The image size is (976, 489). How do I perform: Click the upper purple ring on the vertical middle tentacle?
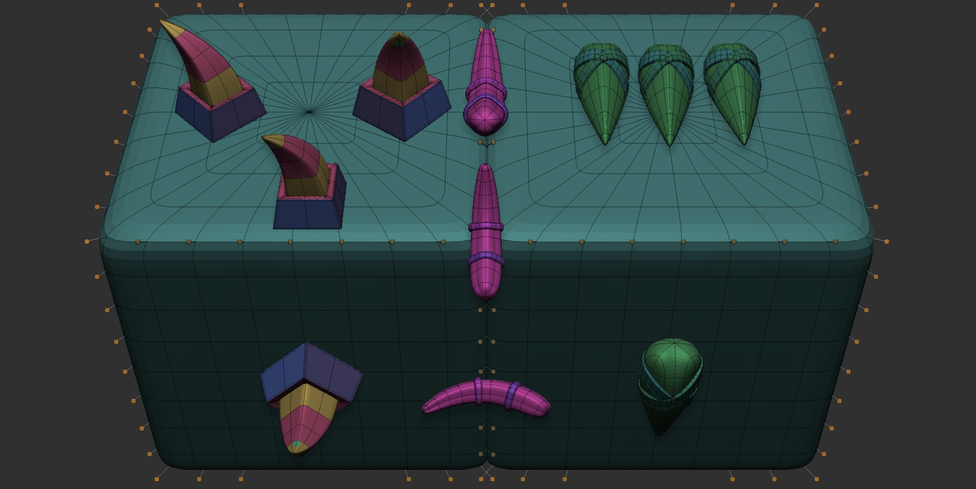click(486, 227)
